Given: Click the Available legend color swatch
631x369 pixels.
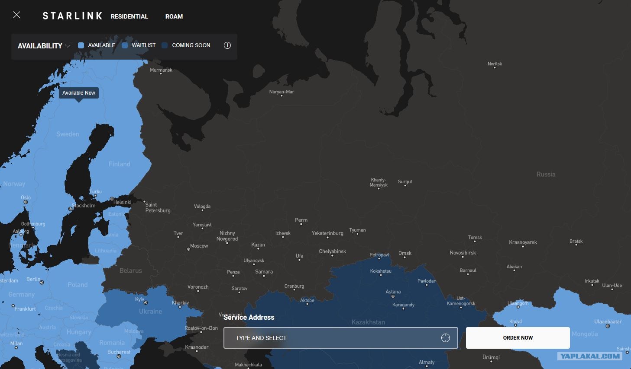Looking at the screenshot, I should [x=81, y=45].
